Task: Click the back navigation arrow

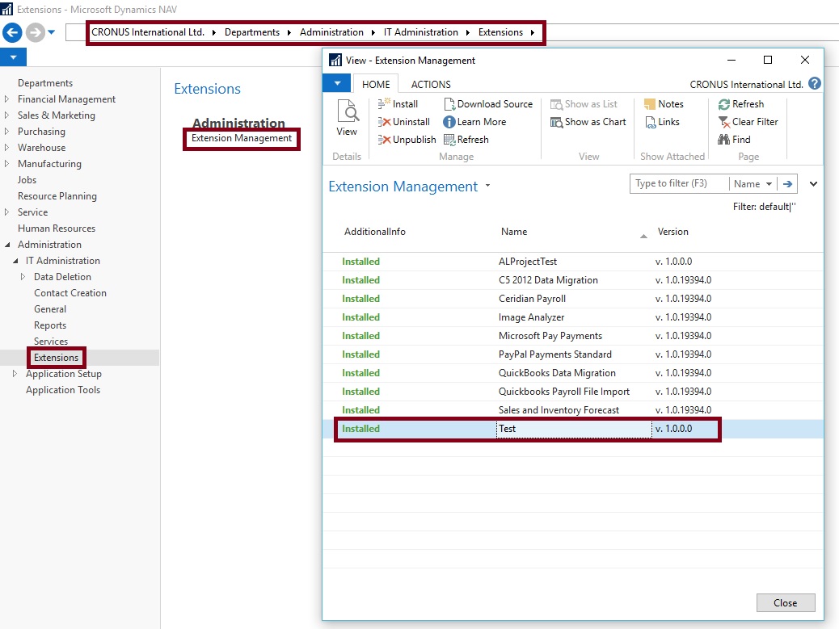Action: [12, 32]
